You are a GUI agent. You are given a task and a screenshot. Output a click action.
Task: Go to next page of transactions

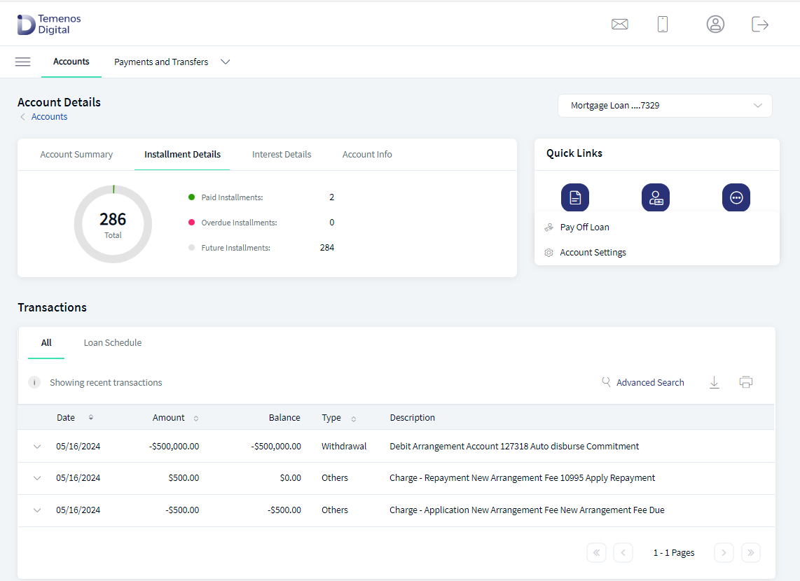pyautogui.click(x=724, y=552)
